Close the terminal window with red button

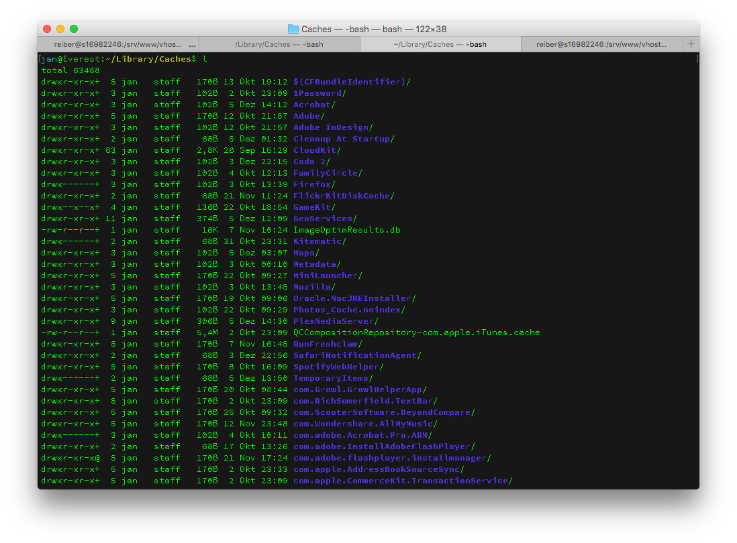click(47, 29)
